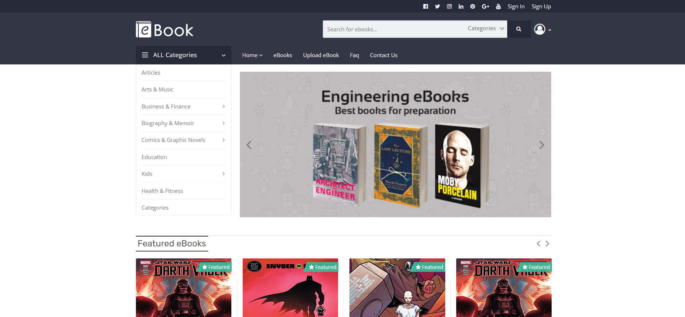Select the Education category

tap(154, 157)
